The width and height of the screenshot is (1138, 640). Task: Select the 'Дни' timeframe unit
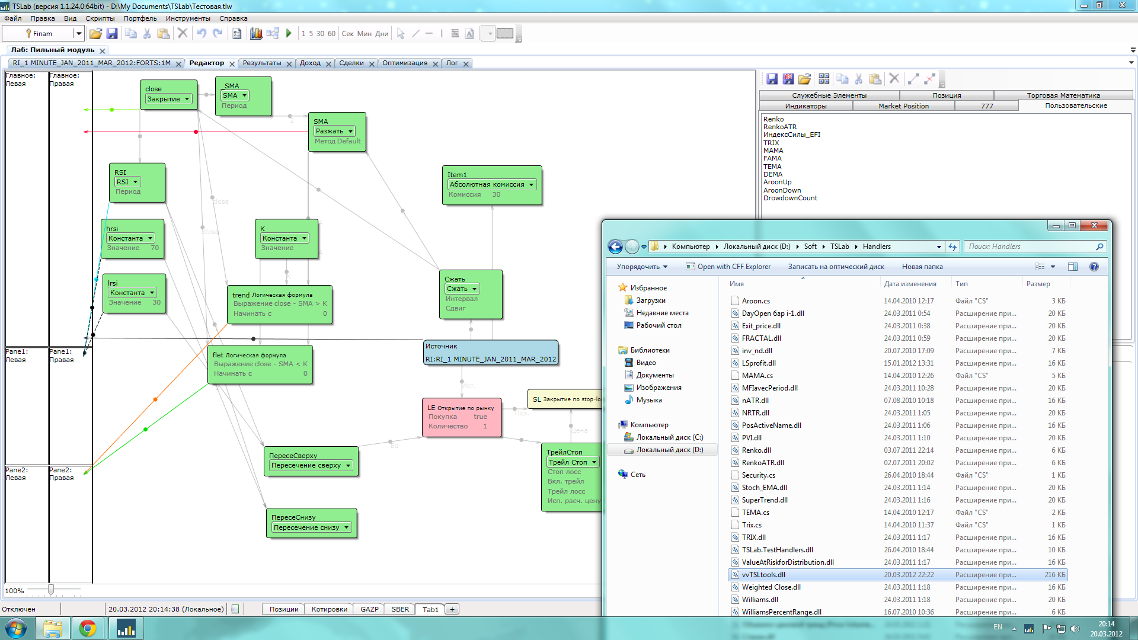382,34
